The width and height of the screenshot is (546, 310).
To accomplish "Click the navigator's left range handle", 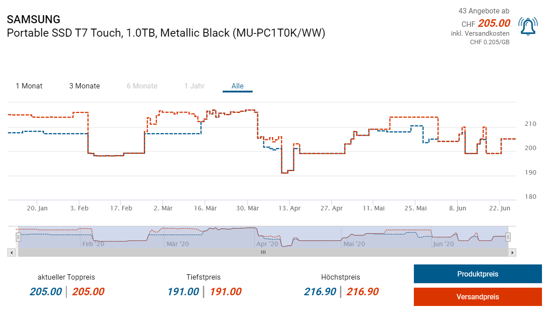I will click(18, 237).
